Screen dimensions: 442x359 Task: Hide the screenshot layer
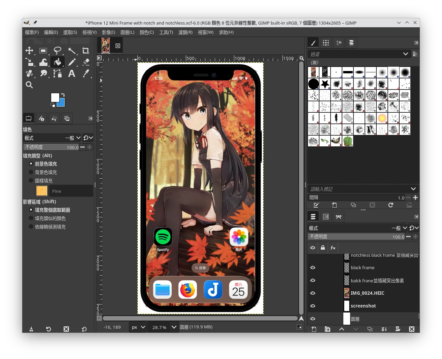tap(313, 306)
